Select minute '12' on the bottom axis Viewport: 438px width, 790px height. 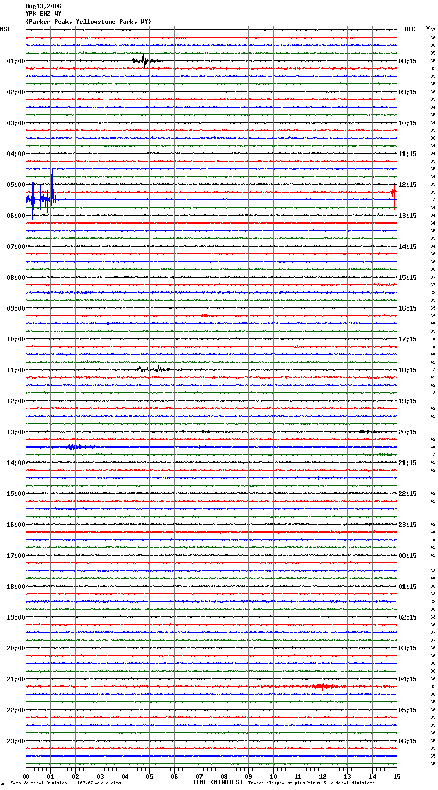[323, 776]
